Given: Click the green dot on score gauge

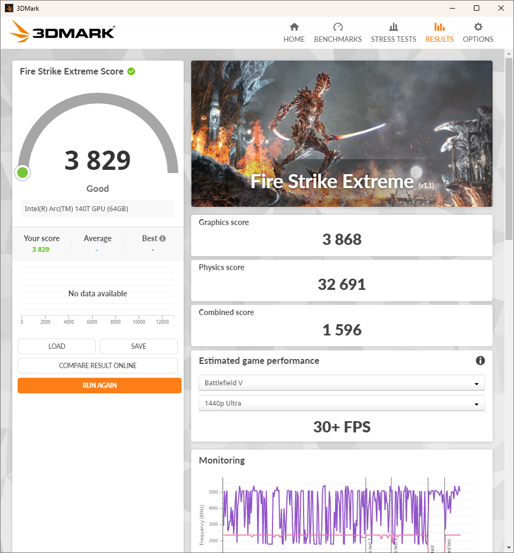Looking at the screenshot, I should [22, 173].
